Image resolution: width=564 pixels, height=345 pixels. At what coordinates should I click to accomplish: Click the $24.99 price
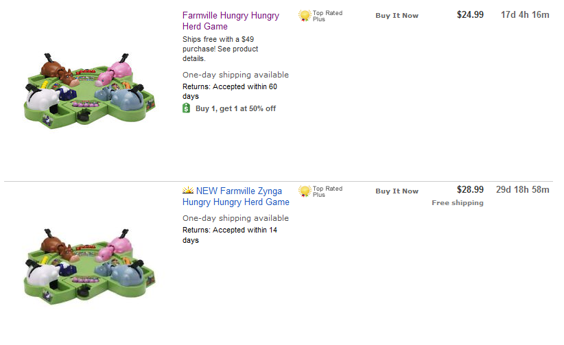click(470, 15)
